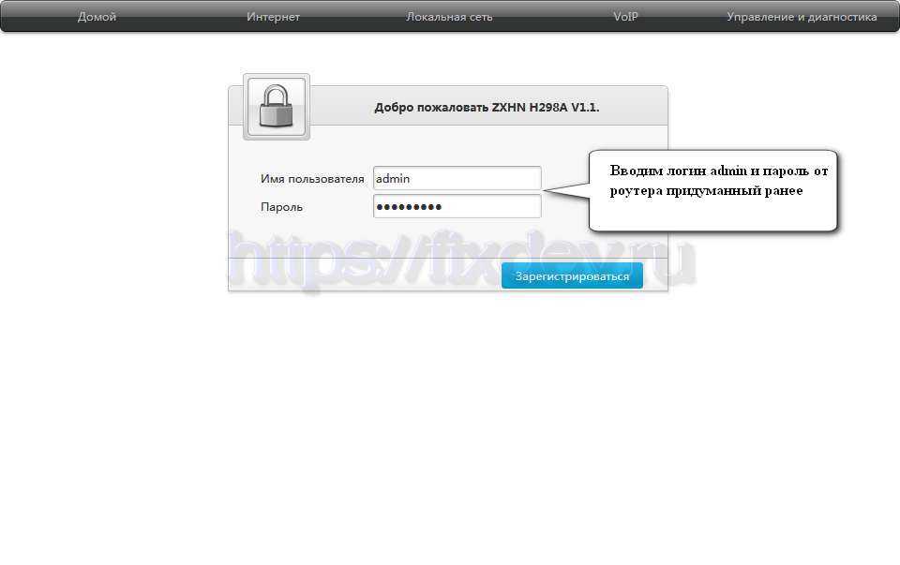Click the callout bubble's pointer tail

[566, 190]
